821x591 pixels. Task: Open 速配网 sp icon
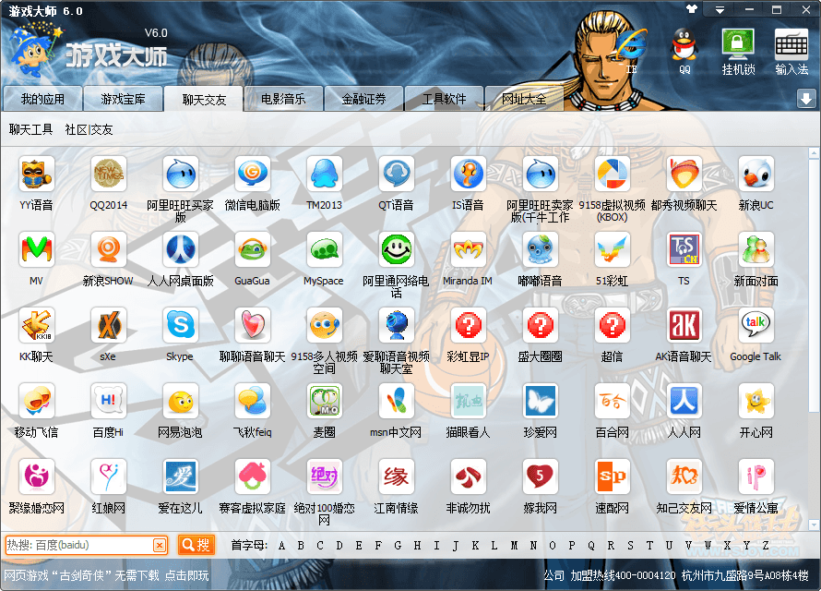(613, 476)
